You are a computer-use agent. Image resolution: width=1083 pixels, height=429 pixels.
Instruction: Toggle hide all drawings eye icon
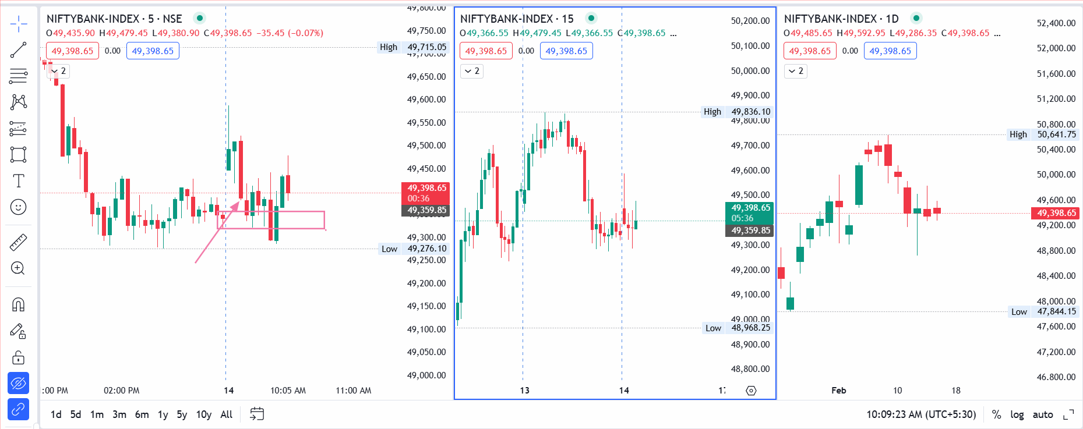[x=19, y=384]
